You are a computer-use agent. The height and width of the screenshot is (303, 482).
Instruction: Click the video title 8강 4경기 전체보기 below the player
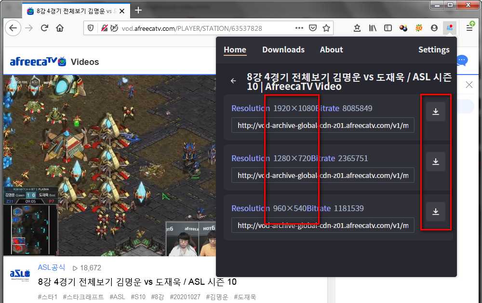[x=137, y=281]
